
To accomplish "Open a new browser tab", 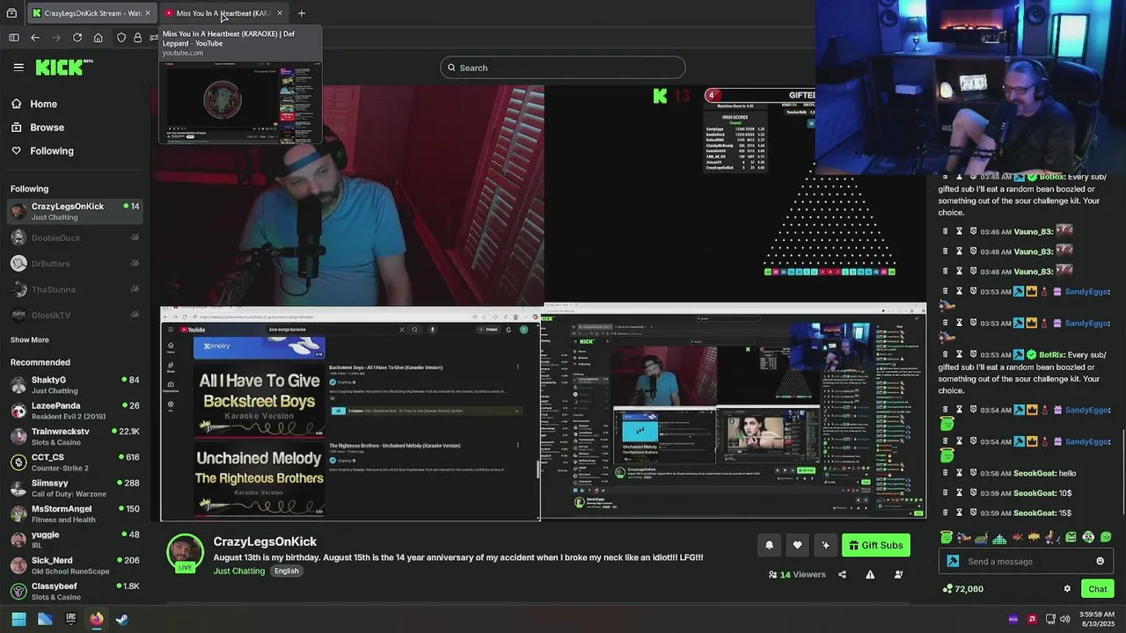I will tap(302, 13).
